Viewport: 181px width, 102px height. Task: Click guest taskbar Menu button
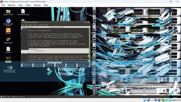pos(3,97)
